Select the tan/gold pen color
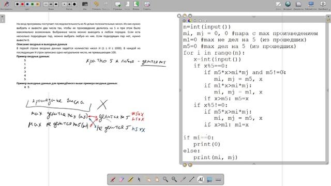Screen dimensions: 331x186 (38, 4)
